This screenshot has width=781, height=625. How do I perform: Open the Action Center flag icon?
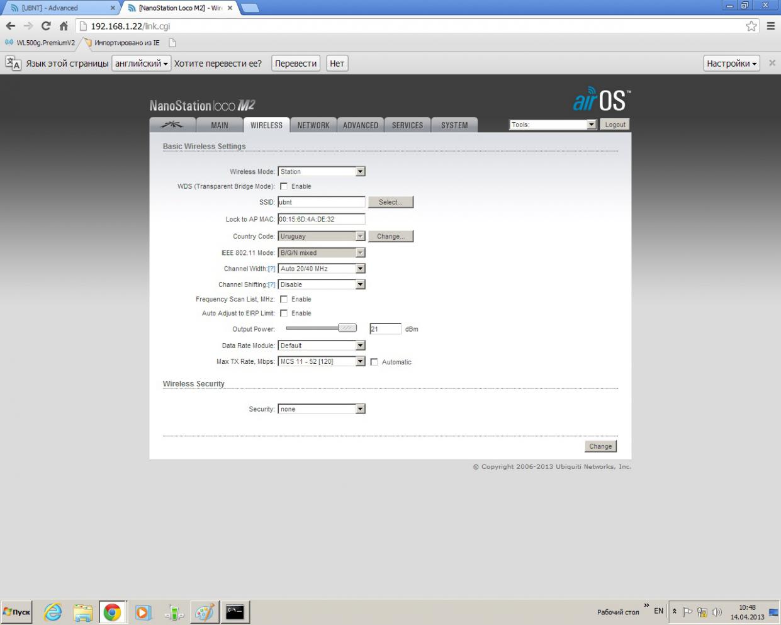point(688,612)
